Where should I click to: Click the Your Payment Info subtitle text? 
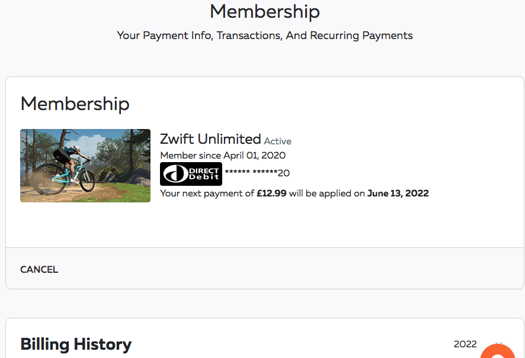click(x=264, y=36)
